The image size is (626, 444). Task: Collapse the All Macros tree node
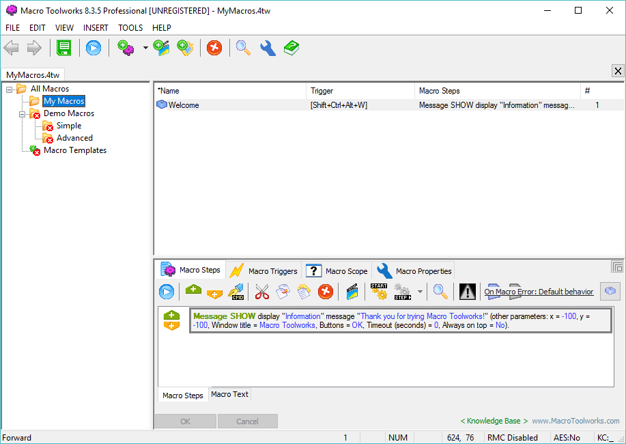9,89
